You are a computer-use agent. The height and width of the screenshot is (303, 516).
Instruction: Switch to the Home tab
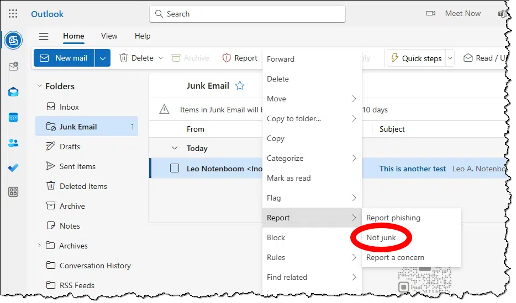tap(73, 36)
